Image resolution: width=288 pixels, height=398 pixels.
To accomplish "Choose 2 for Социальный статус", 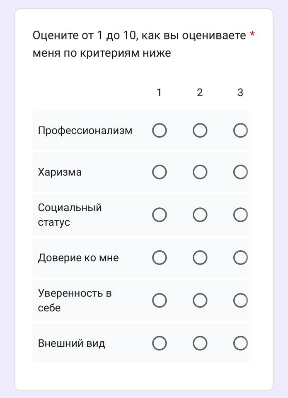I will click(x=200, y=215).
